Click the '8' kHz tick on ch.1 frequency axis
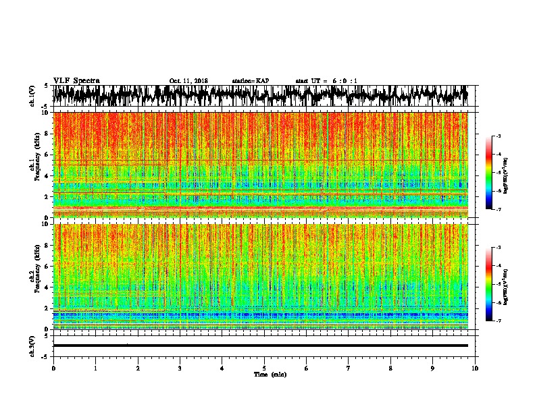This screenshot has height=413, width=535. coord(47,134)
